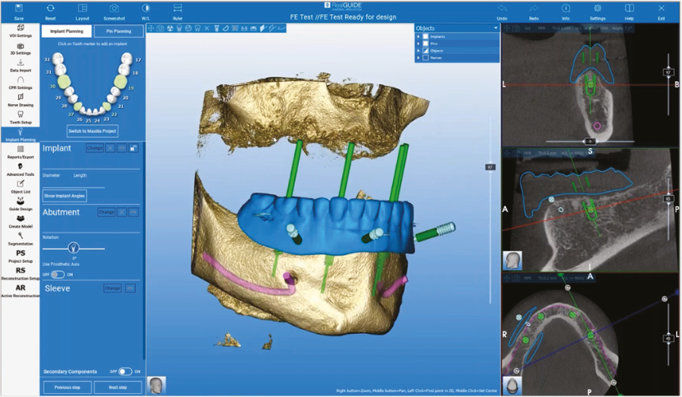Expand the Objects tree row arrow
682x397 pixels.
click(x=418, y=51)
